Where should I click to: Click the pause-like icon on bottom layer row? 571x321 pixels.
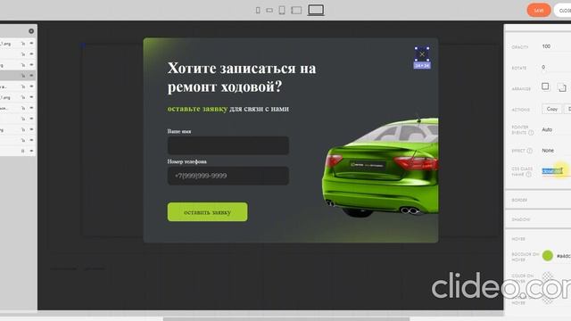point(23,151)
